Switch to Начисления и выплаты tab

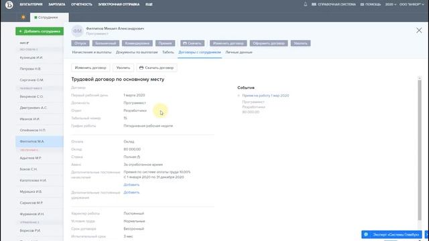click(x=92, y=52)
